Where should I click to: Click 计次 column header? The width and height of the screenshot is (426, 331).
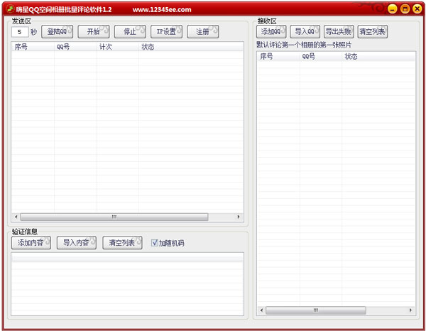click(x=118, y=47)
